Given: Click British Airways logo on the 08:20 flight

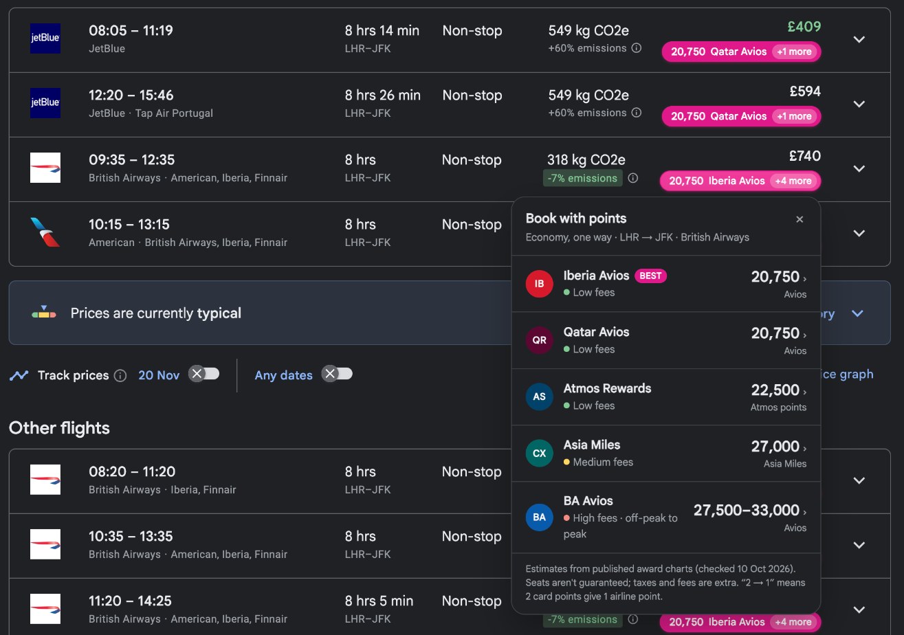Looking at the screenshot, I should [x=45, y=480].
